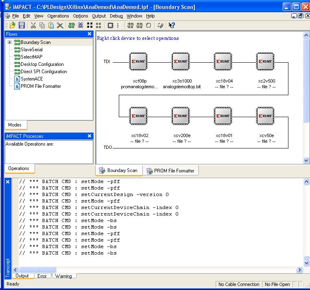Click the gray four-squares toolbar icon
310x290 pixels.
(x=98, y=25)
